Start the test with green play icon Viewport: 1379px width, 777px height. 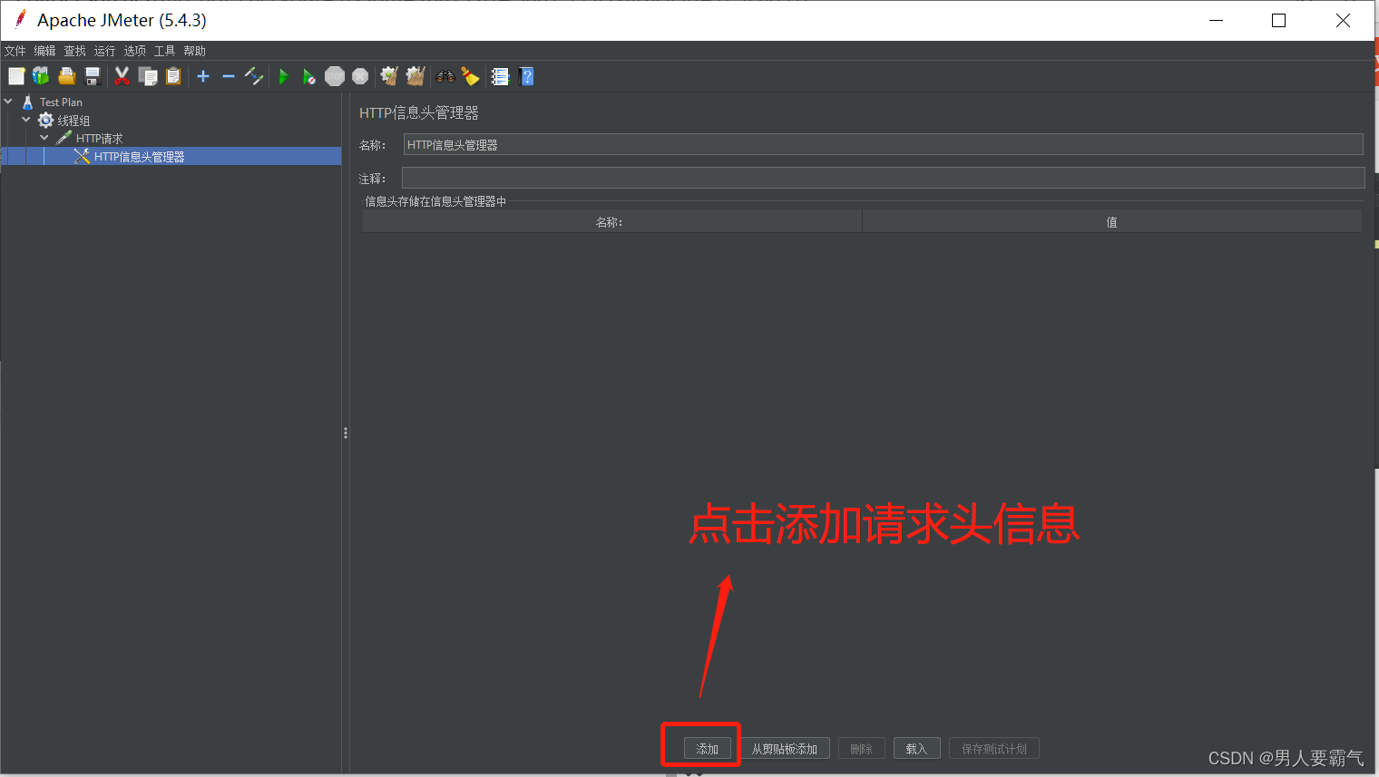pos(284,76)
